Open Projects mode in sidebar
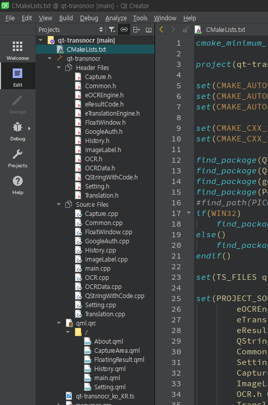This screenshot has height=405, width=268. pyautogui.click(x=18, y=158)
